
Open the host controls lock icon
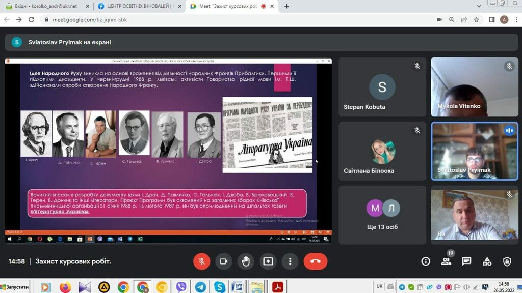click(507, 261)
